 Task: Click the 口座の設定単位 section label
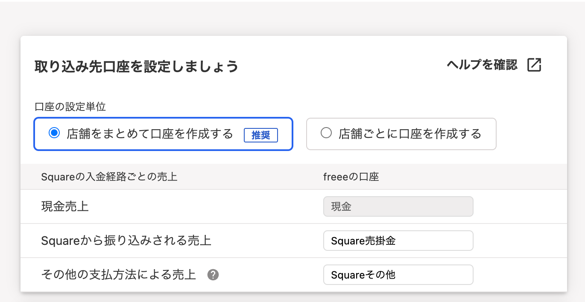pyautogui.click(x=70, y=107)
